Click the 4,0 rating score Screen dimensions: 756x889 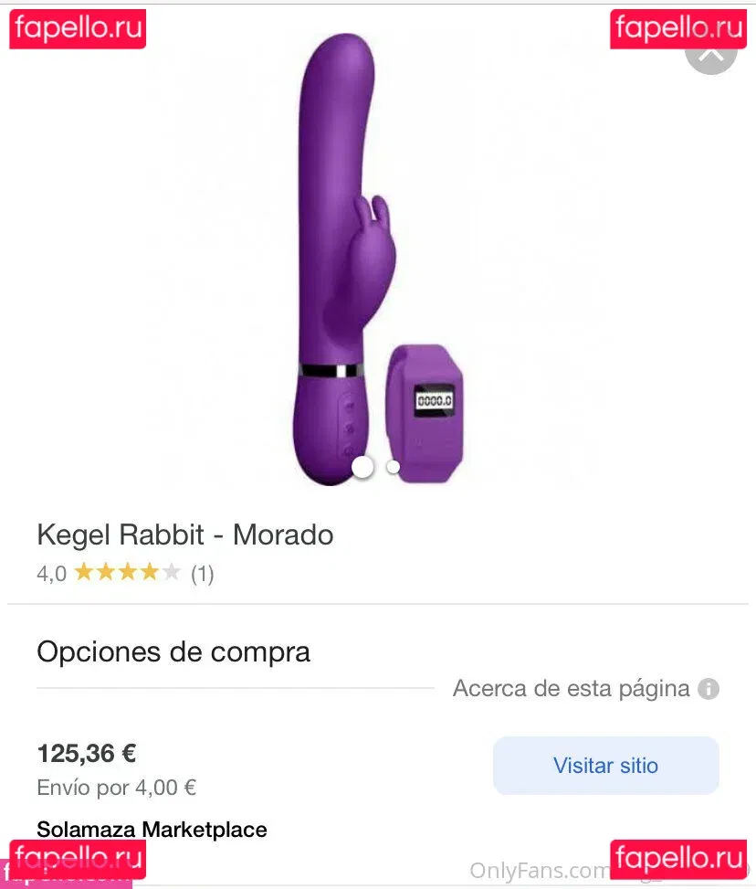pyautogui.click(x=51, y=574)
